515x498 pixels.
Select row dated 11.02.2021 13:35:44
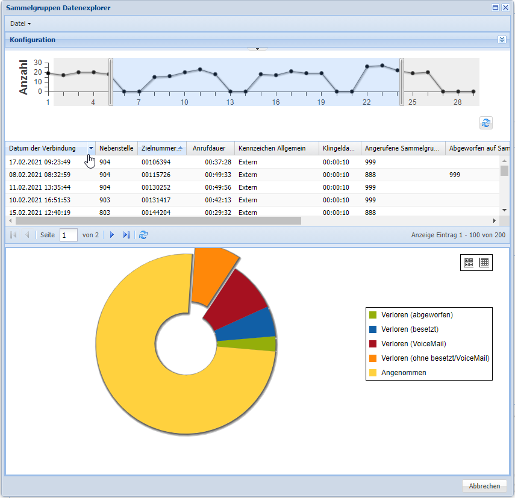pyautogui.click(x=252, y=187)
